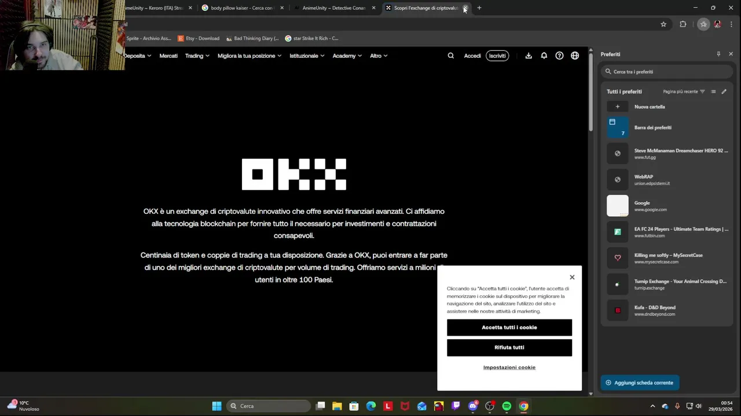Image resolution: width=741 pixels, height=416 pixels.
Task: Open Windows Start menu
Action: (x=217, y=406)
